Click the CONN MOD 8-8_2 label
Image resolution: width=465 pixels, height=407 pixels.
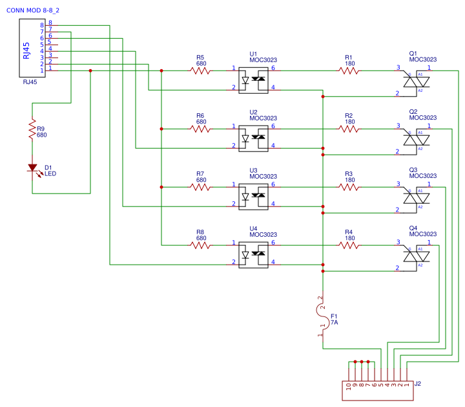[x=33, y=10]
